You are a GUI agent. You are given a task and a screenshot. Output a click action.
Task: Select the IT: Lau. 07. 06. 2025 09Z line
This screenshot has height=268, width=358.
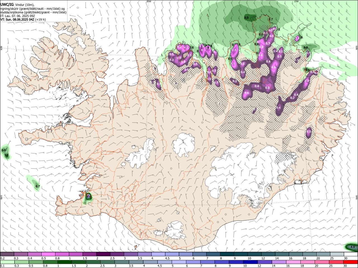(x=18, y=16)
